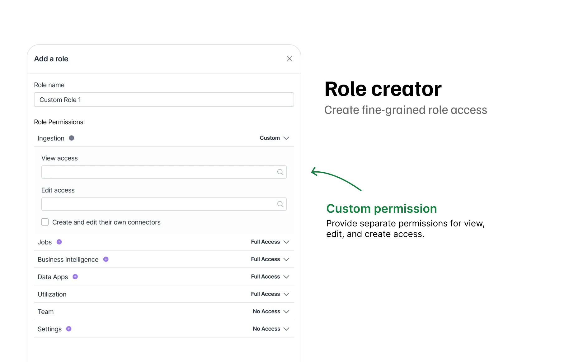The width and height of the screenshot is (569, 362).
Task: Click the Edit access magnifier icon
Action: [x=280, y=204]
